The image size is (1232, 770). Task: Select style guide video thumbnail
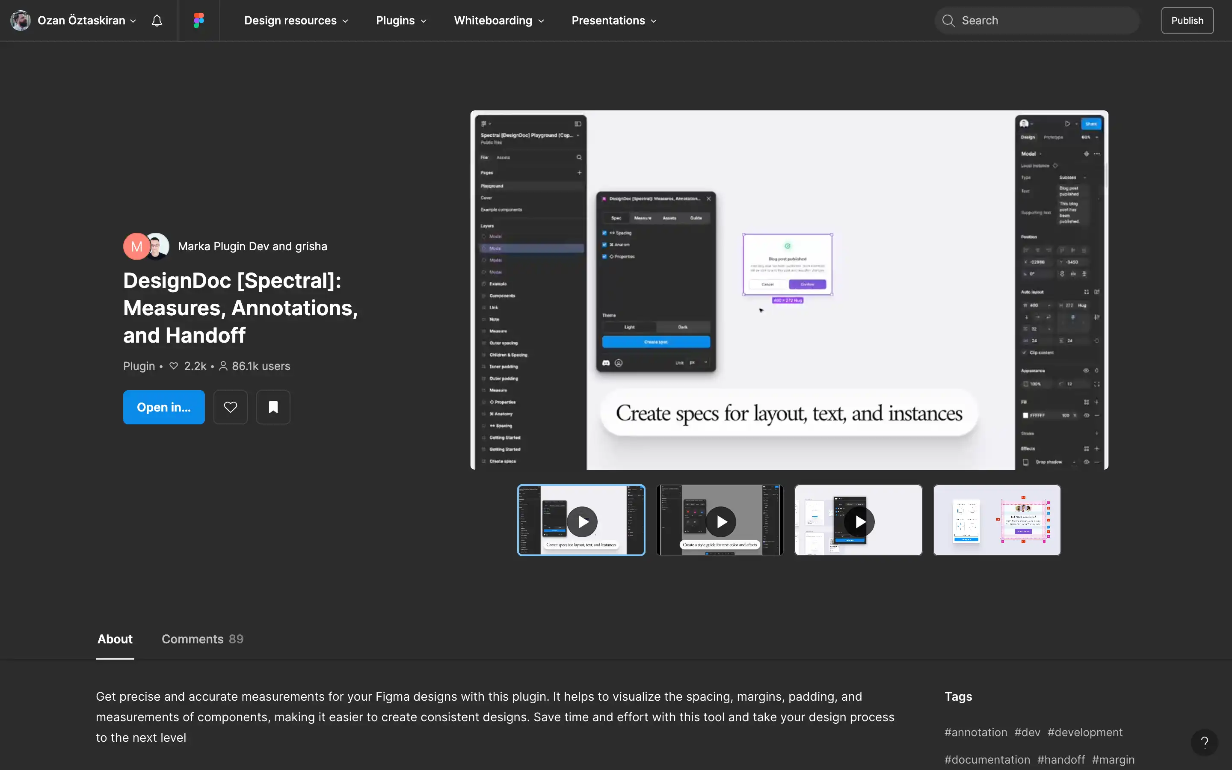pyautogui.click(x=720, y=520)
